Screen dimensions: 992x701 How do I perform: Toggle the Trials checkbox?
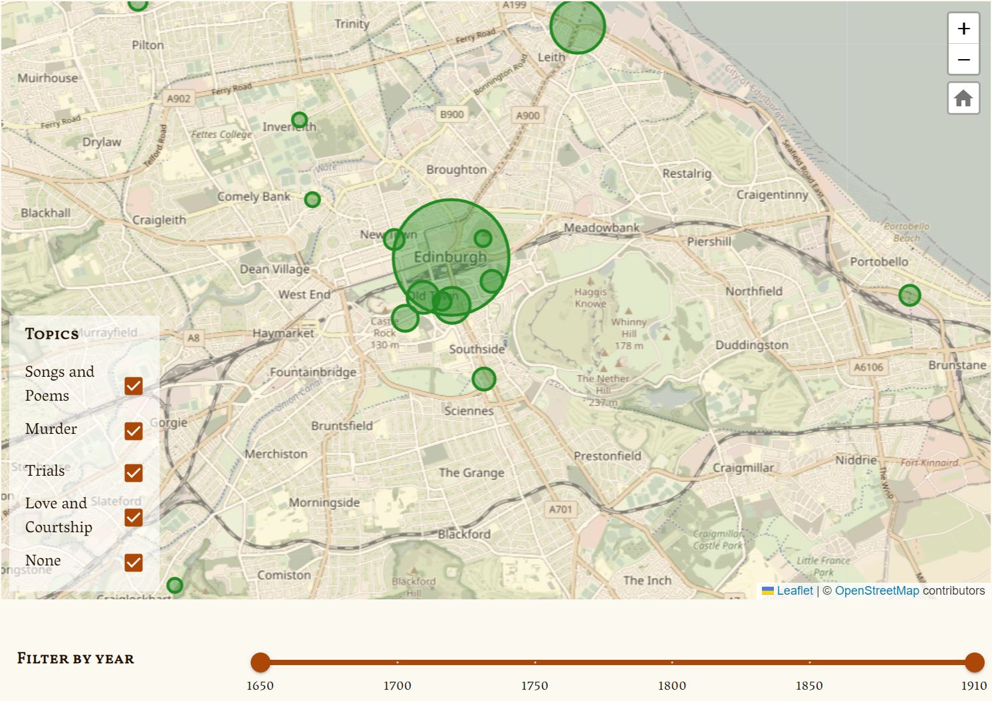(134, 473)
